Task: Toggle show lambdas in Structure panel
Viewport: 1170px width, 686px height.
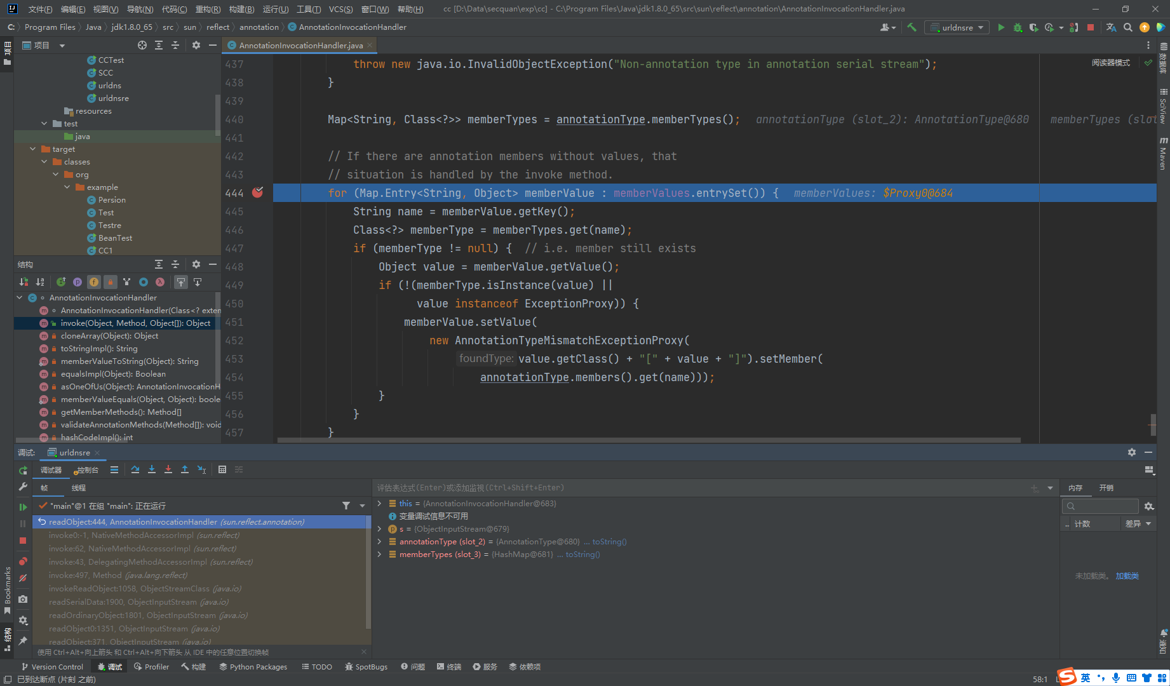Action: point(160,282)
